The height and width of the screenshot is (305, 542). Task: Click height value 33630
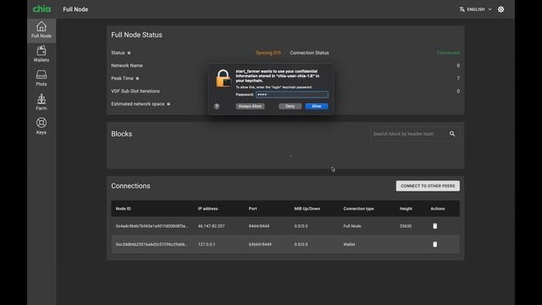tap(406, 226)
